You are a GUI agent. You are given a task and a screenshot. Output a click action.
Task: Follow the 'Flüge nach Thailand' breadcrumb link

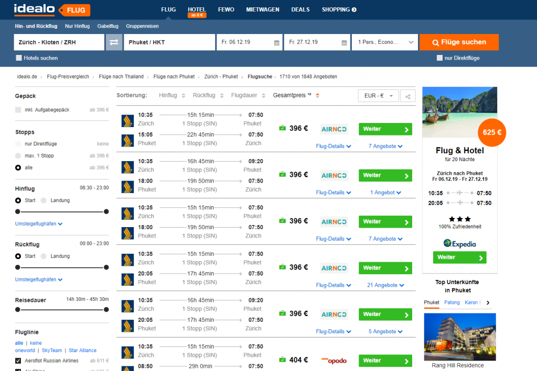(x=121, y=76)
